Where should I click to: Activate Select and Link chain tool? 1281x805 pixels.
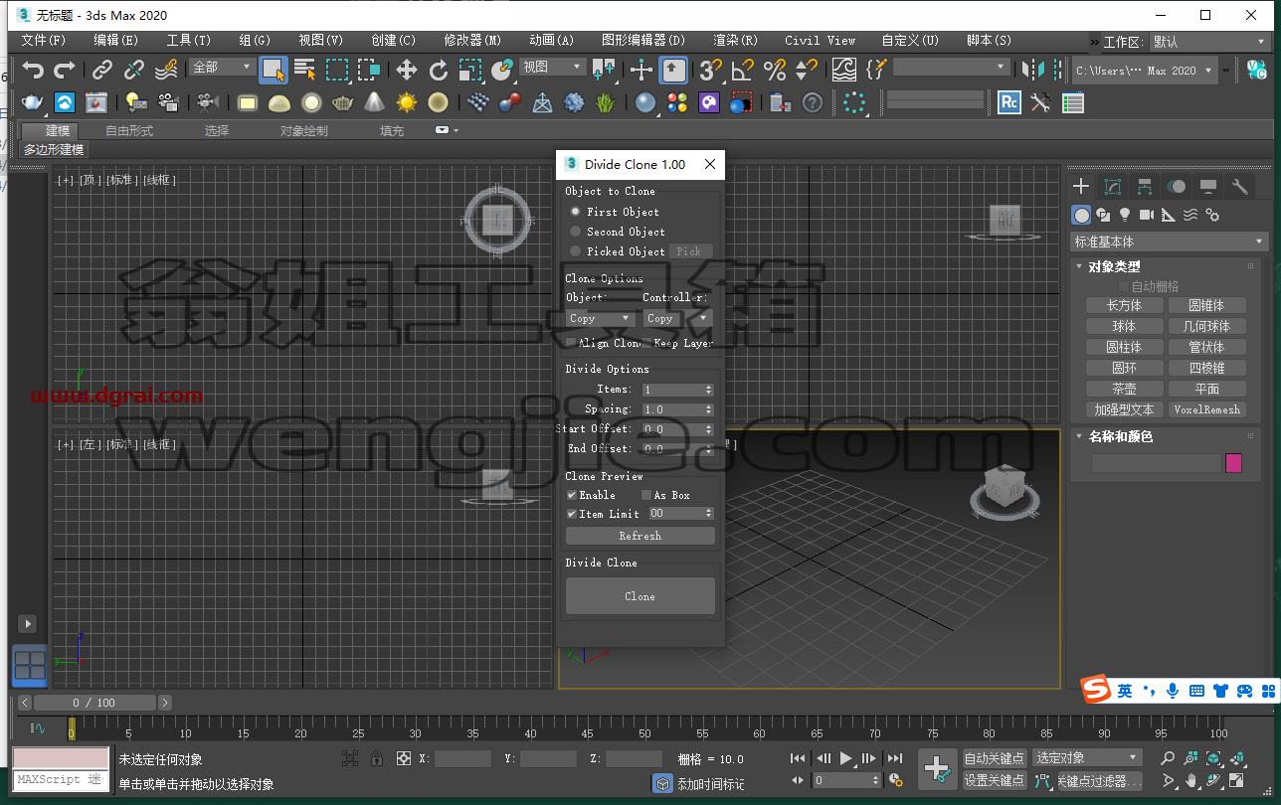pos(102,70)
